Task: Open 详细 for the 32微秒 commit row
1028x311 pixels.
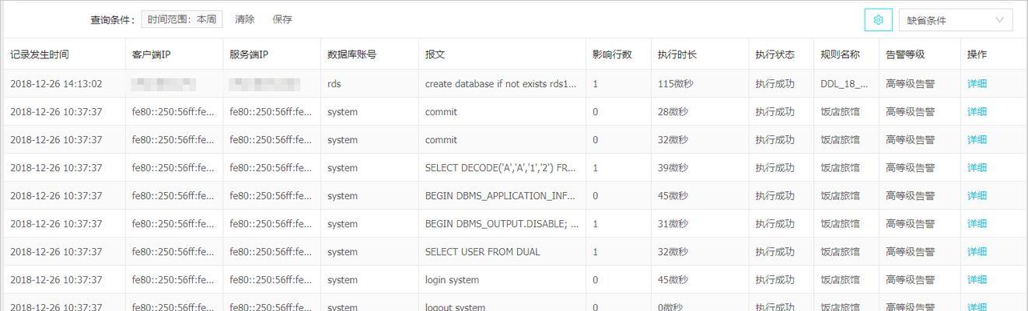Action: tap(977, 140)
